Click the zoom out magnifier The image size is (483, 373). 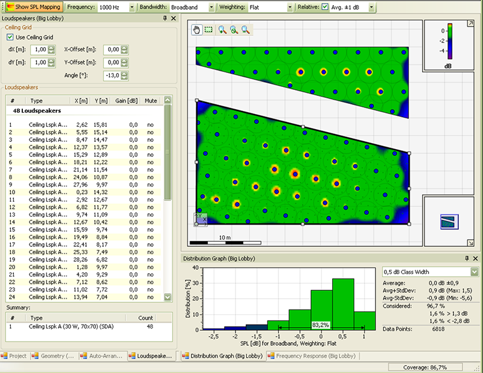point(246,30)
